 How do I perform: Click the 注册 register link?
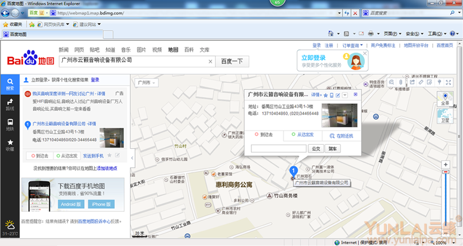pos(329,45)
